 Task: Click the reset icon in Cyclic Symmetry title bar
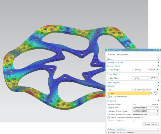153,50
